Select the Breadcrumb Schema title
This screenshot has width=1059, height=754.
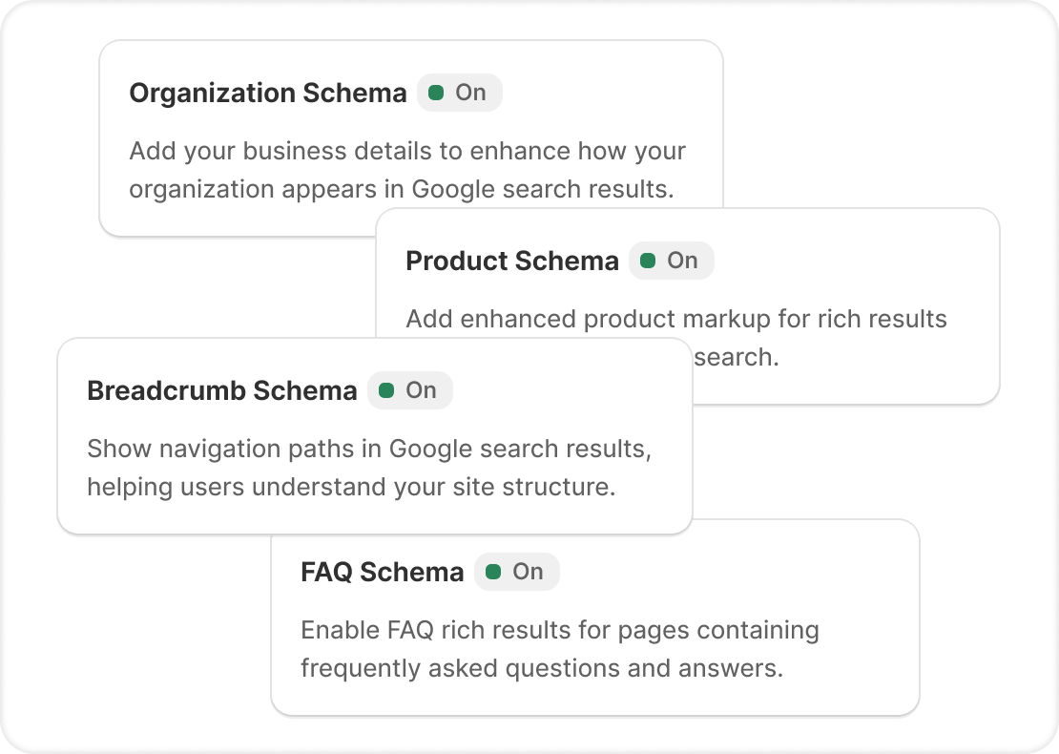[221, 390]
